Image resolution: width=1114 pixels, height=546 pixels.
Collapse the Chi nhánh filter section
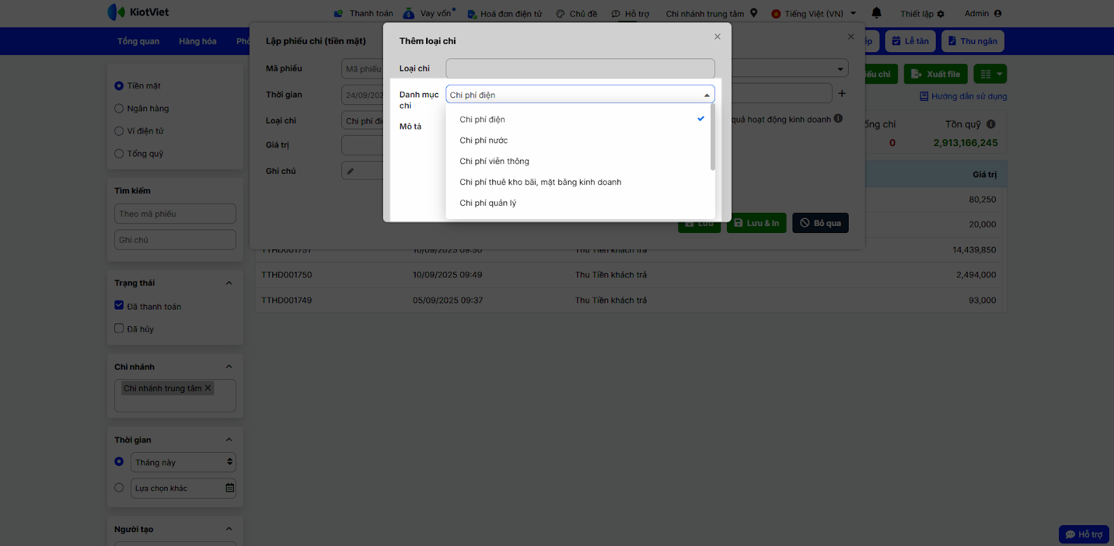tap(229, 367)
